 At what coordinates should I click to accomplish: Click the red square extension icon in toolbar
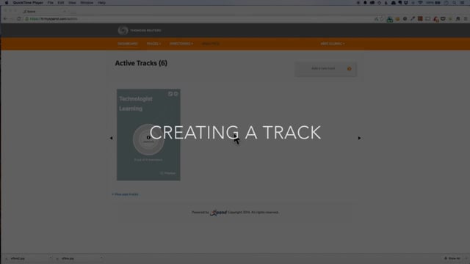click(x=420, y=19)
